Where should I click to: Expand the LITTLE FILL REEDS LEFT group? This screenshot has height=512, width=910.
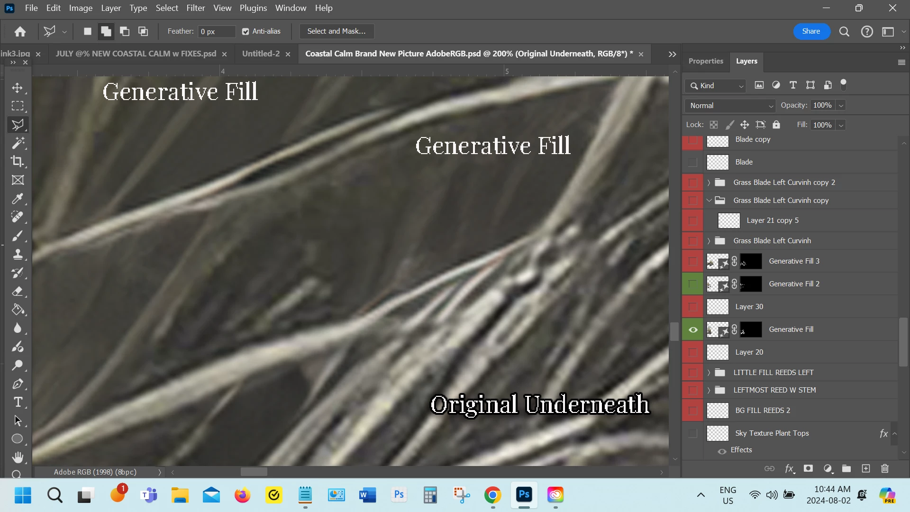coord(709,373)
